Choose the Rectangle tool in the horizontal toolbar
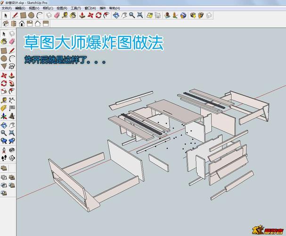The image size is (286, 236). pos(23,16)
